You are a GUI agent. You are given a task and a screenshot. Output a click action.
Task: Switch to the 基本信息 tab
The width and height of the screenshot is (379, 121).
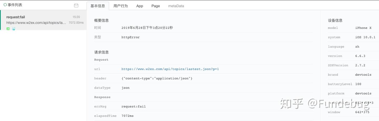point(98,6)
